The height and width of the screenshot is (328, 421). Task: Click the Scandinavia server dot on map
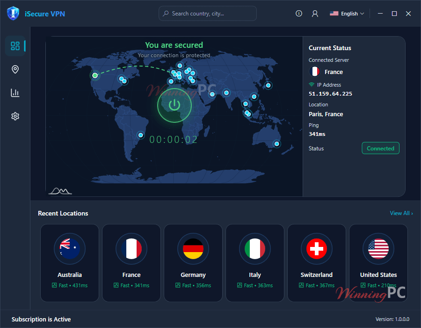tap(180, 66)
